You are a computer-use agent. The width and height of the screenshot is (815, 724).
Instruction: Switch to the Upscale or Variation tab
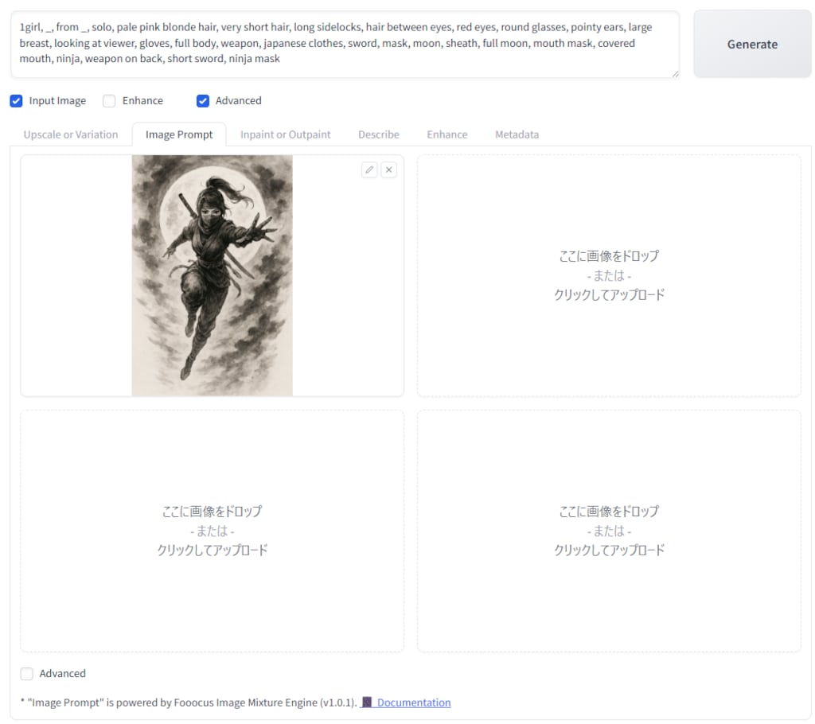pos(71,134)
